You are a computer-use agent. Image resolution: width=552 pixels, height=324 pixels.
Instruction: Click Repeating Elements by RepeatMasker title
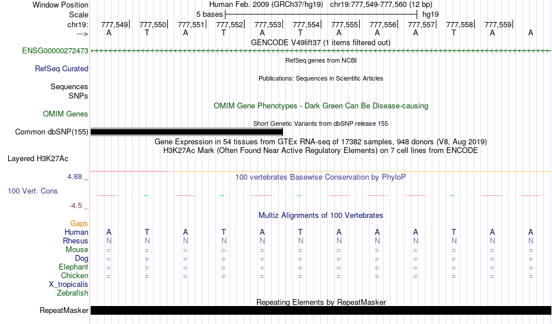click(321, 302)
